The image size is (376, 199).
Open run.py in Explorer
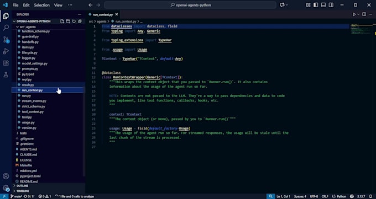[27, 96]
